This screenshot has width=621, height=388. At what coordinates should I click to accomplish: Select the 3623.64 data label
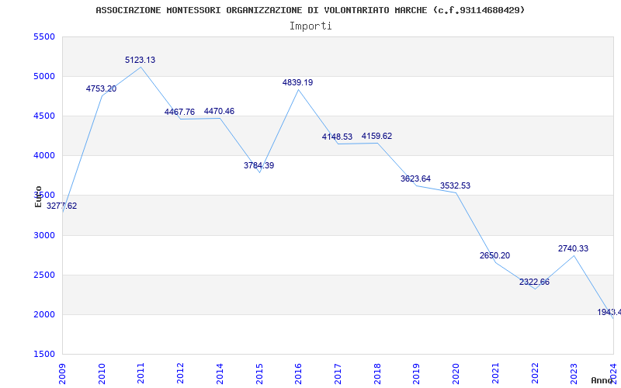point(415,178)
